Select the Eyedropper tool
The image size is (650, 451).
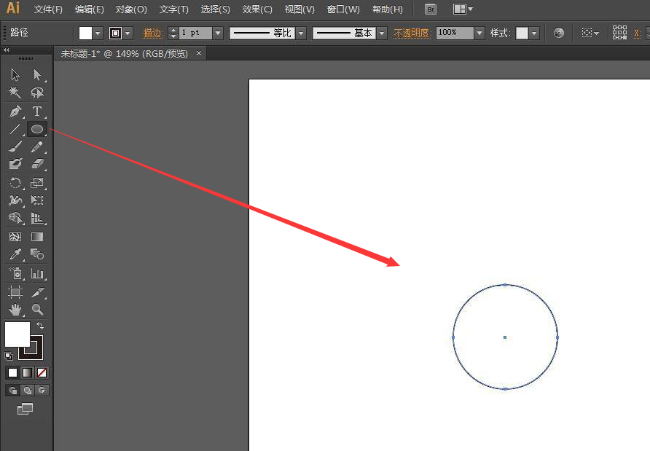click(15, 254)
